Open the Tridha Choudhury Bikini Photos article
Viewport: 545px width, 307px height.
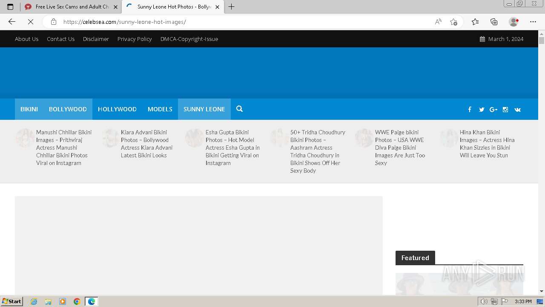(318, 151)
